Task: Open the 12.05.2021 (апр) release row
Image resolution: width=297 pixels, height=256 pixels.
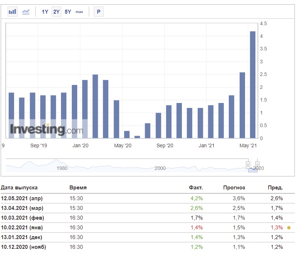Action: click(x=22, y=198)
